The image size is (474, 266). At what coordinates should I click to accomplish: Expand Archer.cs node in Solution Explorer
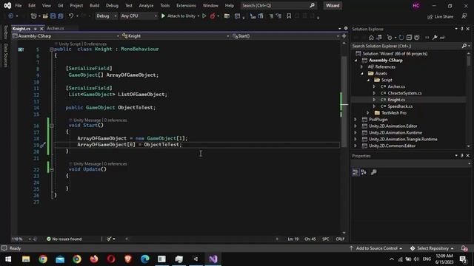click(374, 86)
